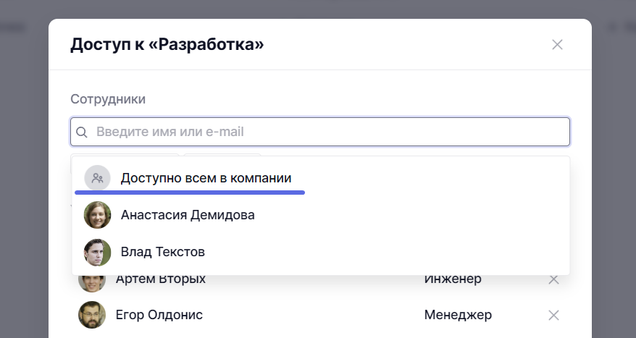This screenshot has height=338, width=636.
Task: Click Артем Вторых's avatar
Action: [x=92, y=281]
